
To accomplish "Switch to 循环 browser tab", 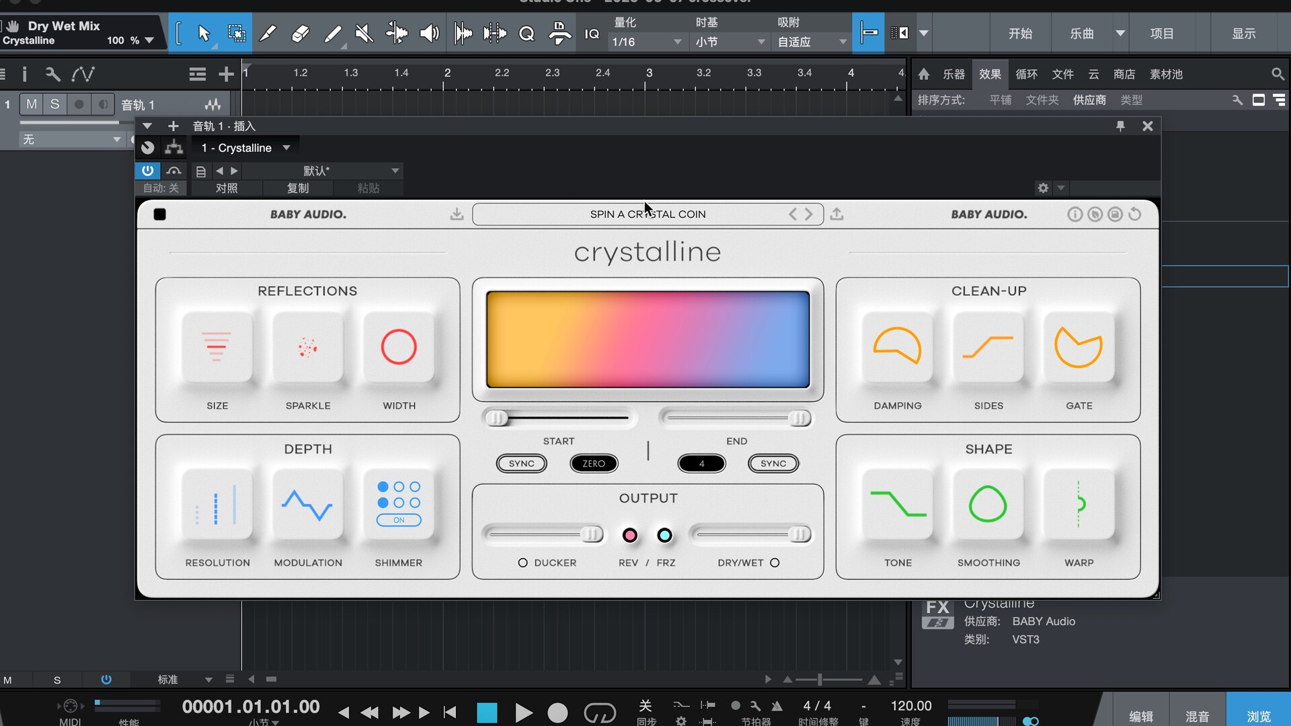I will (1026, 74).
